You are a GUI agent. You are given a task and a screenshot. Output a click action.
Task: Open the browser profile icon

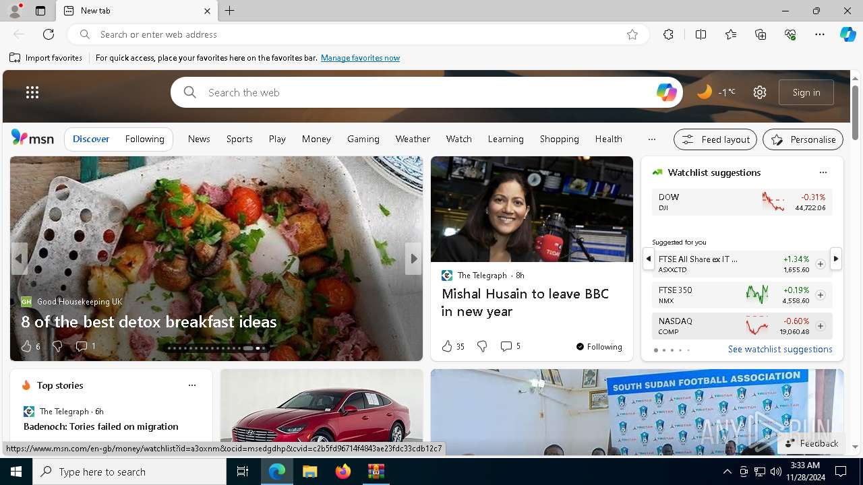coord(15,11)
